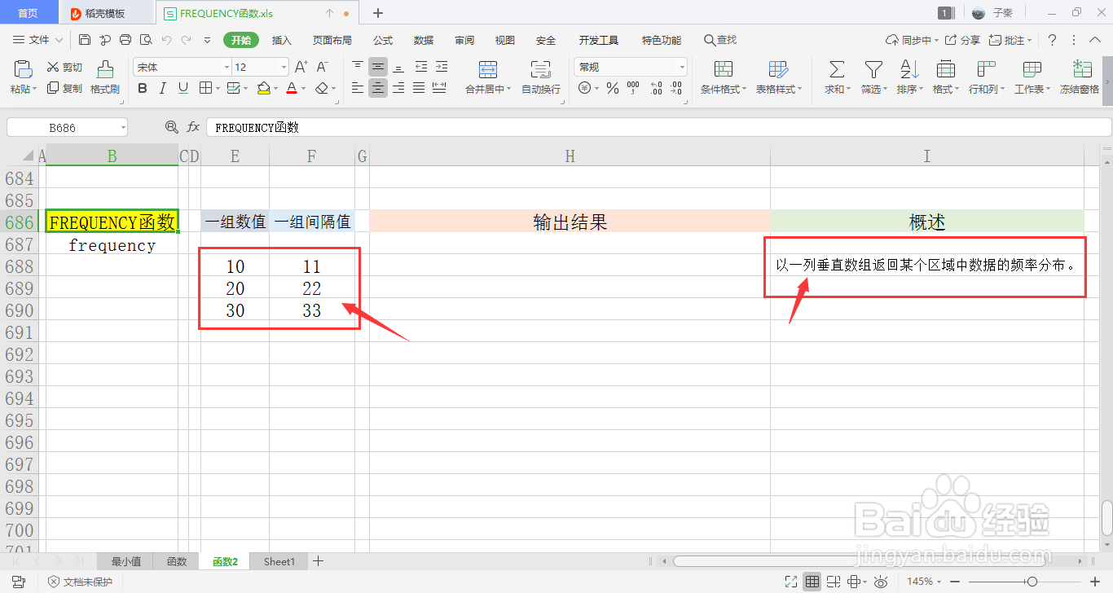Click the fx insert function icon
The width and height of the screenshot is (1113, 593).
(193, 127)
